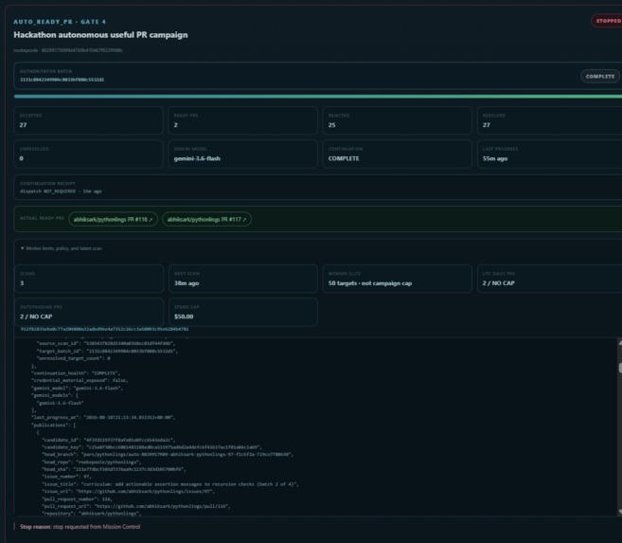Click the COMPLETE badge in Authoritative Batch row

[600, 76]
